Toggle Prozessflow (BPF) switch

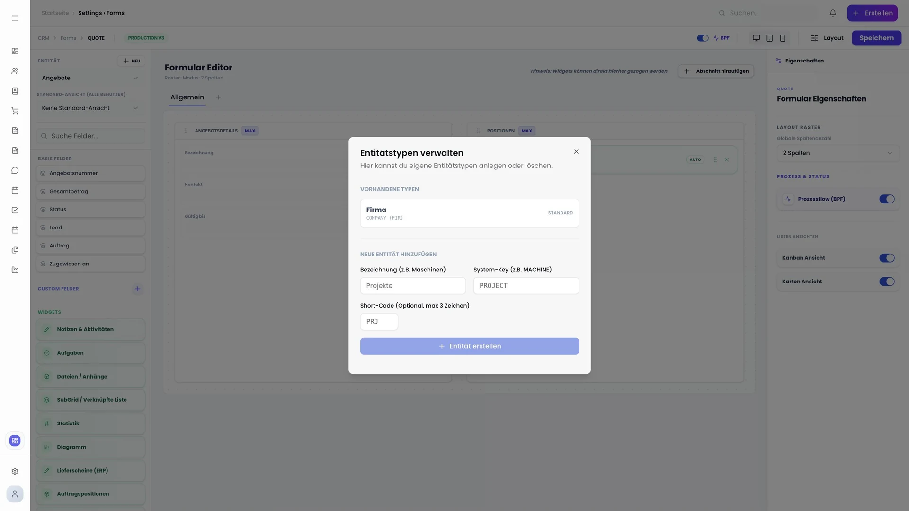tap(887, 199)
